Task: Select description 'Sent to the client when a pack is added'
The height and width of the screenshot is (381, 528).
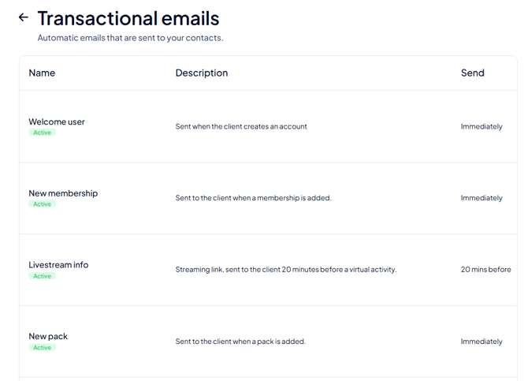Action: (240, 342)
